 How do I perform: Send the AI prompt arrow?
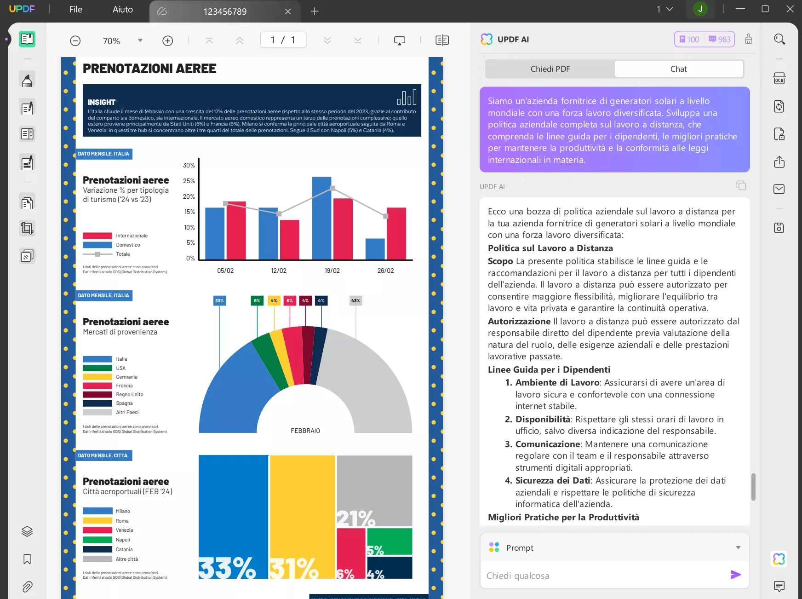[x=736, y=575]
